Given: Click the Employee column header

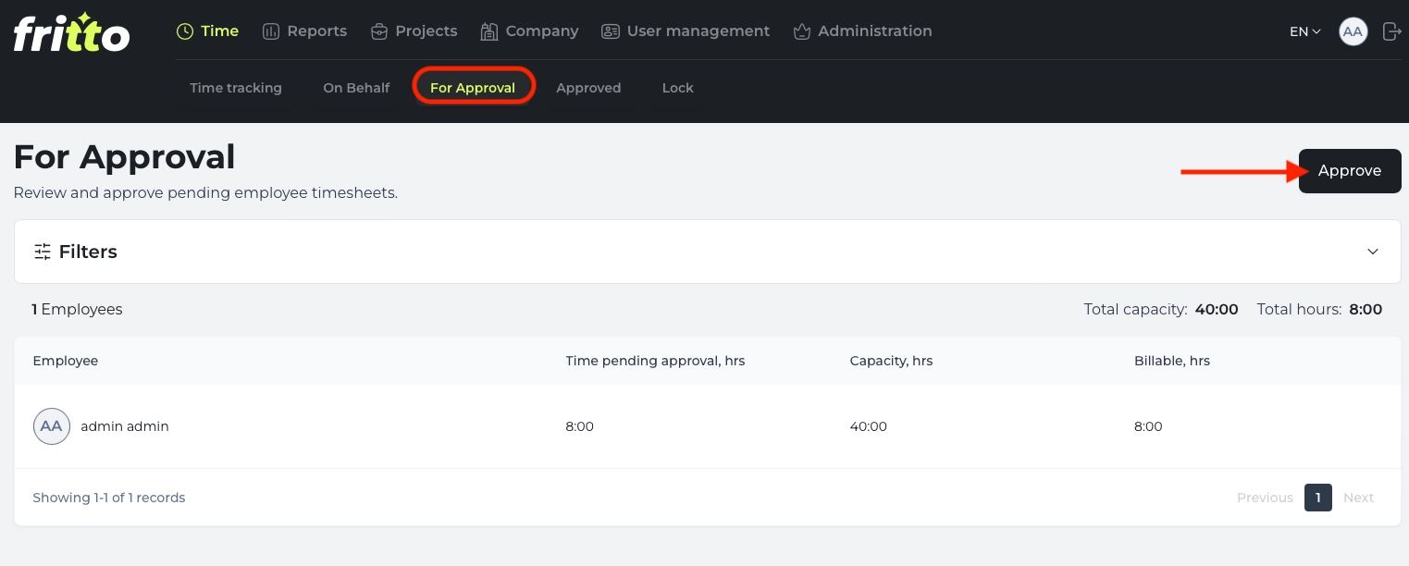Looking at the screenshot, I should click(66, 361).
